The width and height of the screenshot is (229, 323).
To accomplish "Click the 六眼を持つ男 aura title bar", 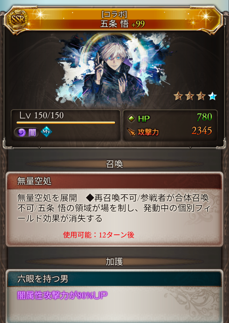I will 114,279.
